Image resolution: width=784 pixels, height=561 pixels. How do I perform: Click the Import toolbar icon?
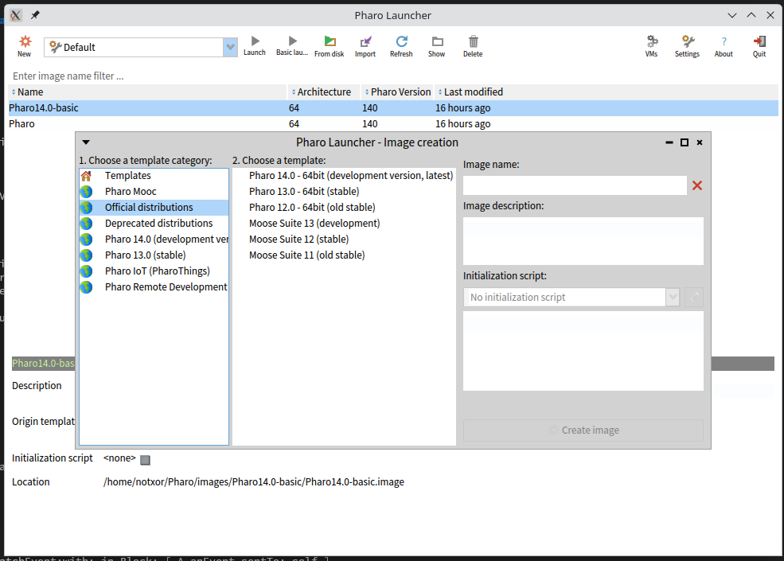coord(365,46)
